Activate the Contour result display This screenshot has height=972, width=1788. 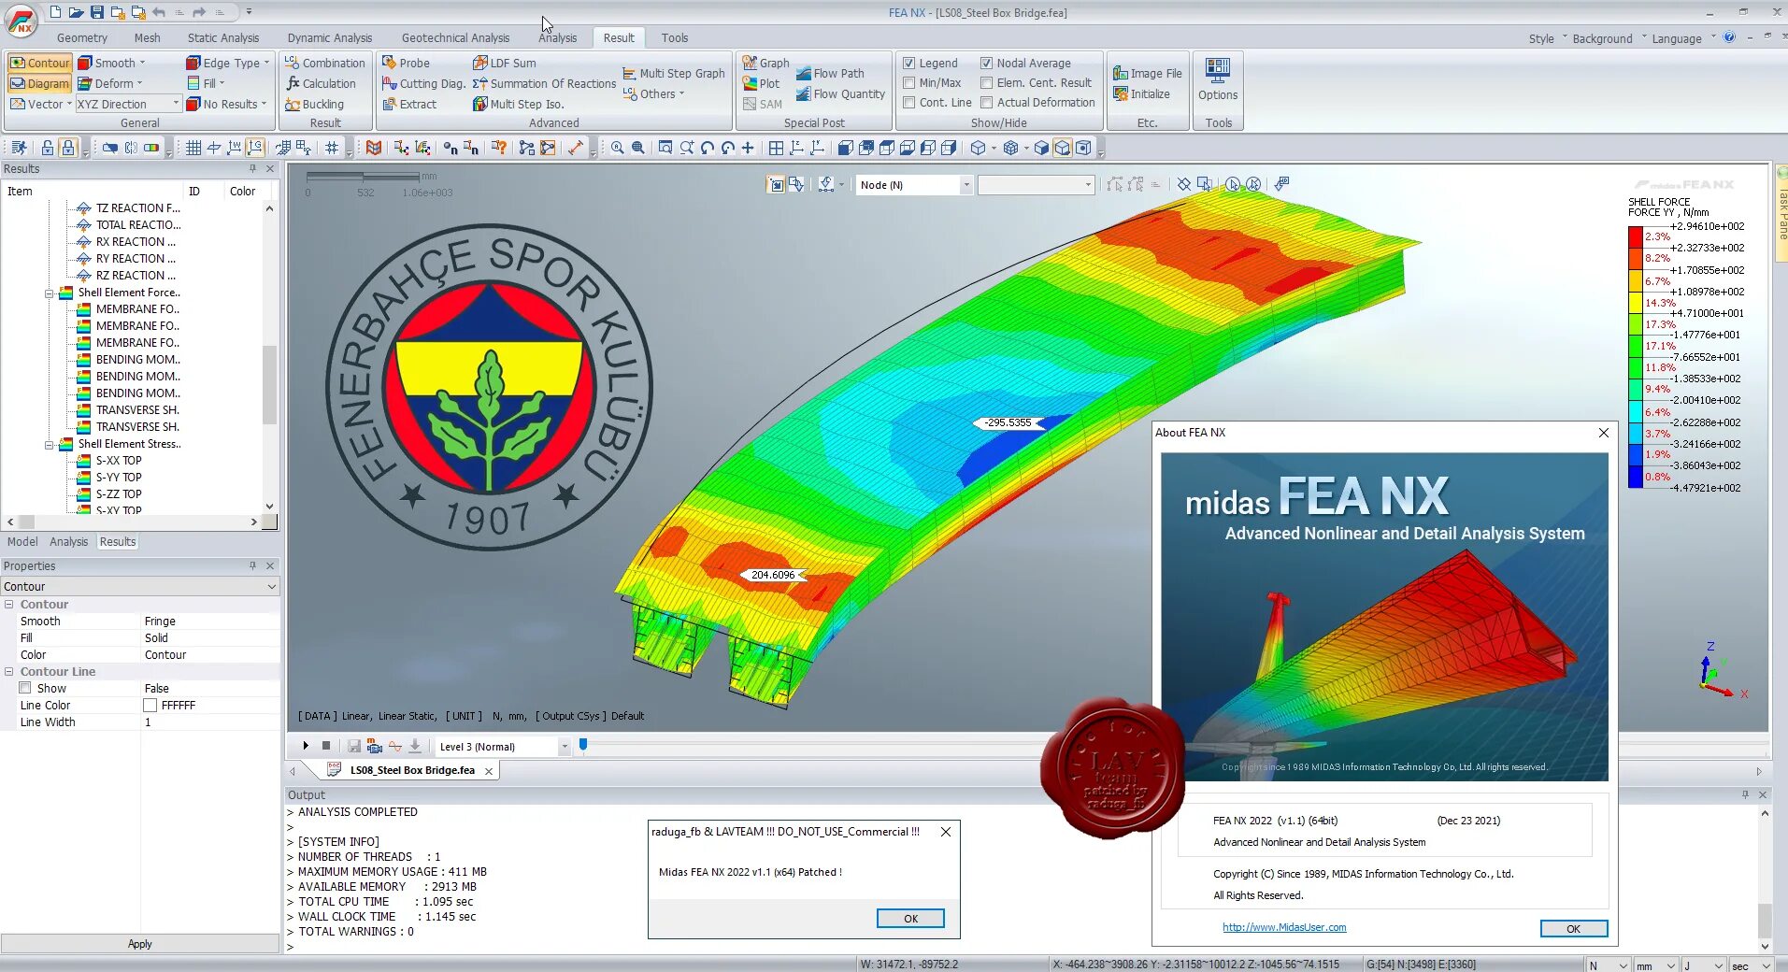39,63
